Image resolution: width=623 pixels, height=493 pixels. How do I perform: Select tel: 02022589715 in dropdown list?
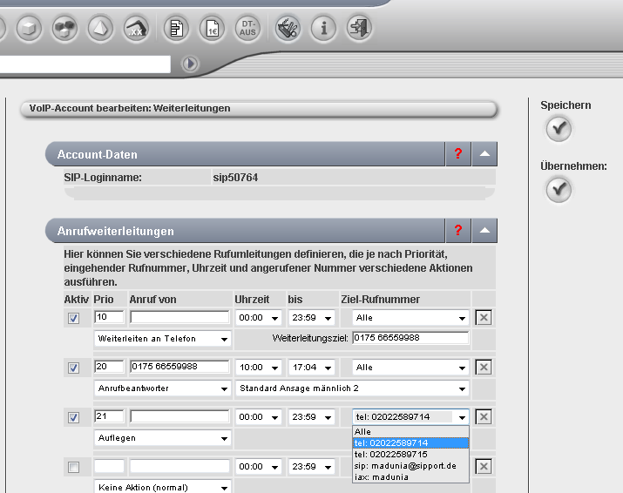pos(410,455)
